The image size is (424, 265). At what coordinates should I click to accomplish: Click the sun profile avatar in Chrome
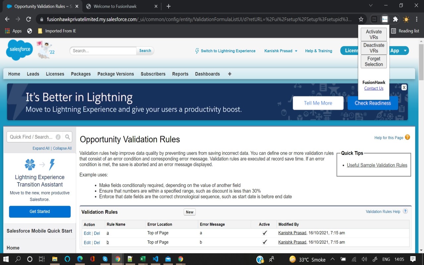pos(406,19)
